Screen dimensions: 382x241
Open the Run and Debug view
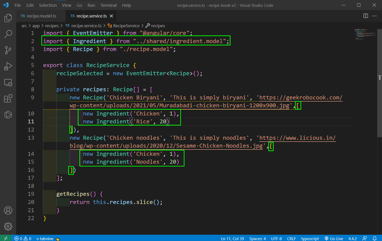8,66
